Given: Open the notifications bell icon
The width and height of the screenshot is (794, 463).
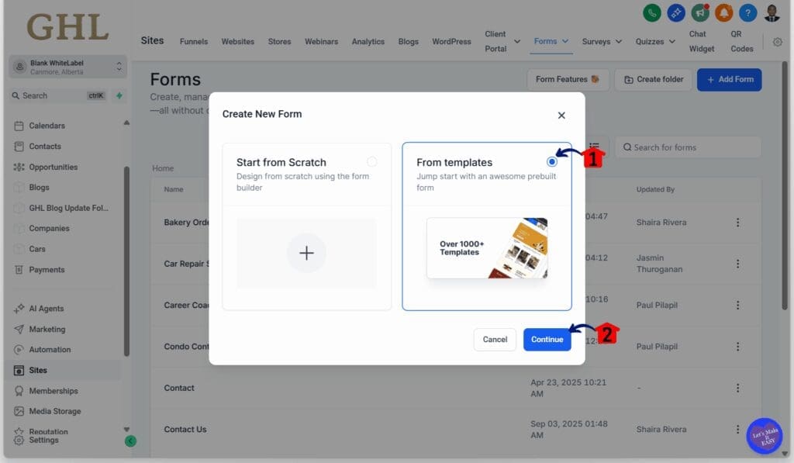Looking at the screenshot, I should pyautogui.click(x=724, y=12).
